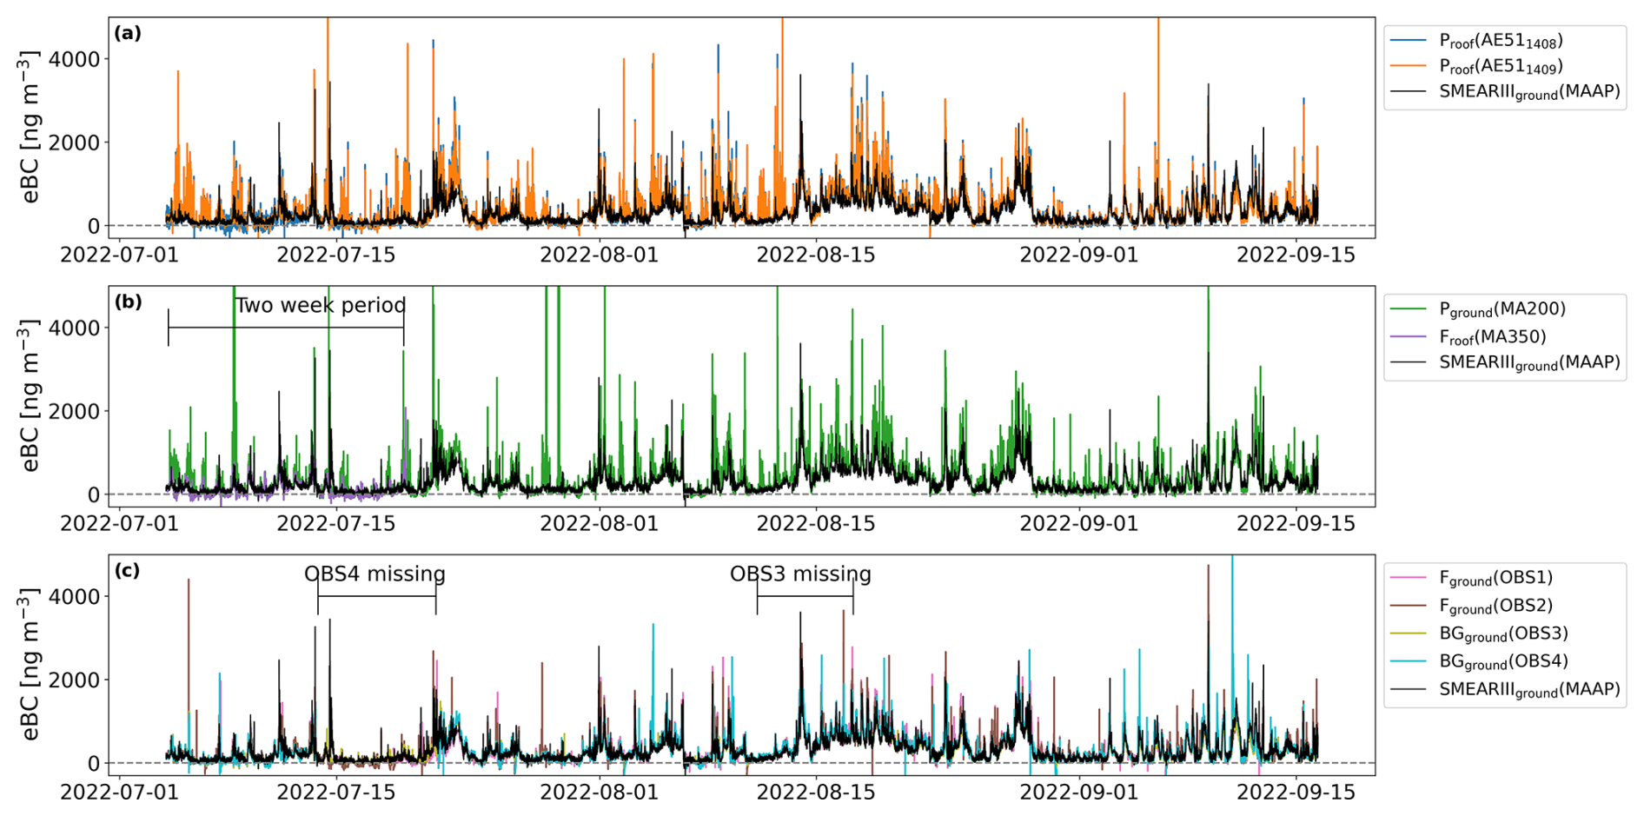Viewport: 1644px width, 816px height.
Task: Click the eBC y-axis title of panel (b)
Action: pos(30,395)
